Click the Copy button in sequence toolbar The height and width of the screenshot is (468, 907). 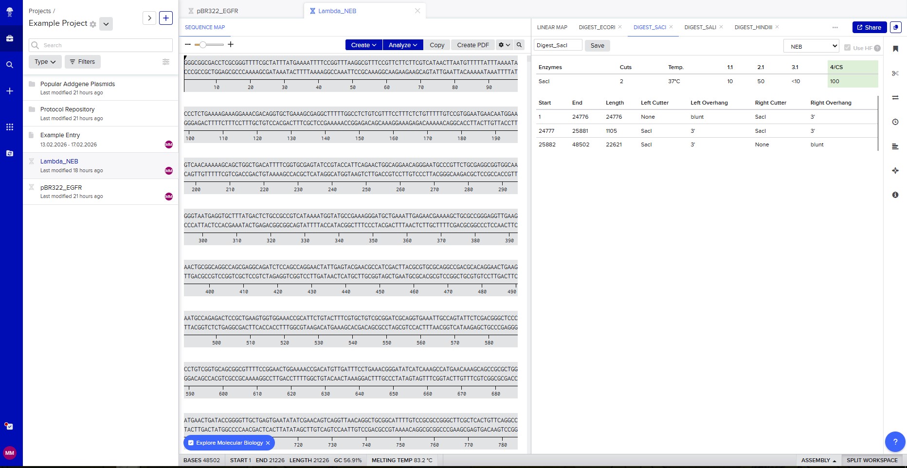click(x=437, y=45)
